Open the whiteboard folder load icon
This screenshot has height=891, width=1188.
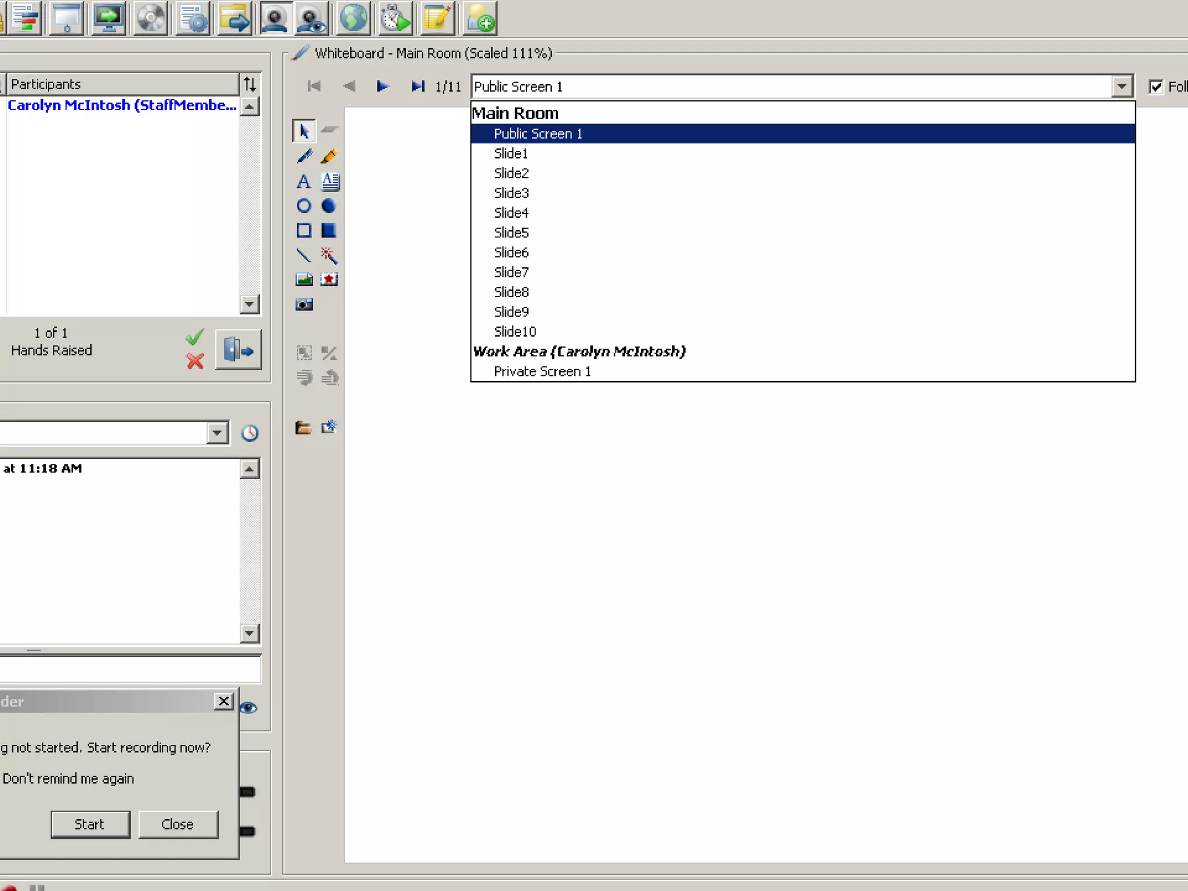(303, 428)
